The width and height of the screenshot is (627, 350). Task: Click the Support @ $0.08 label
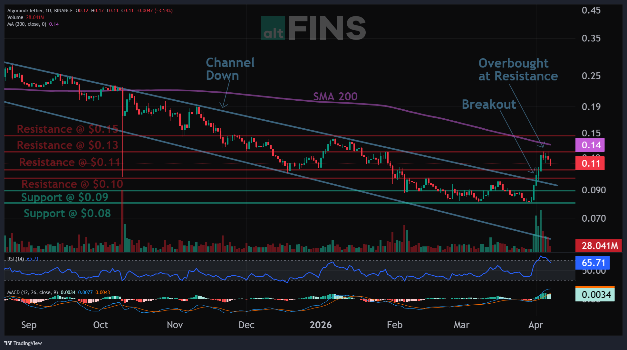tap(67, 213)
